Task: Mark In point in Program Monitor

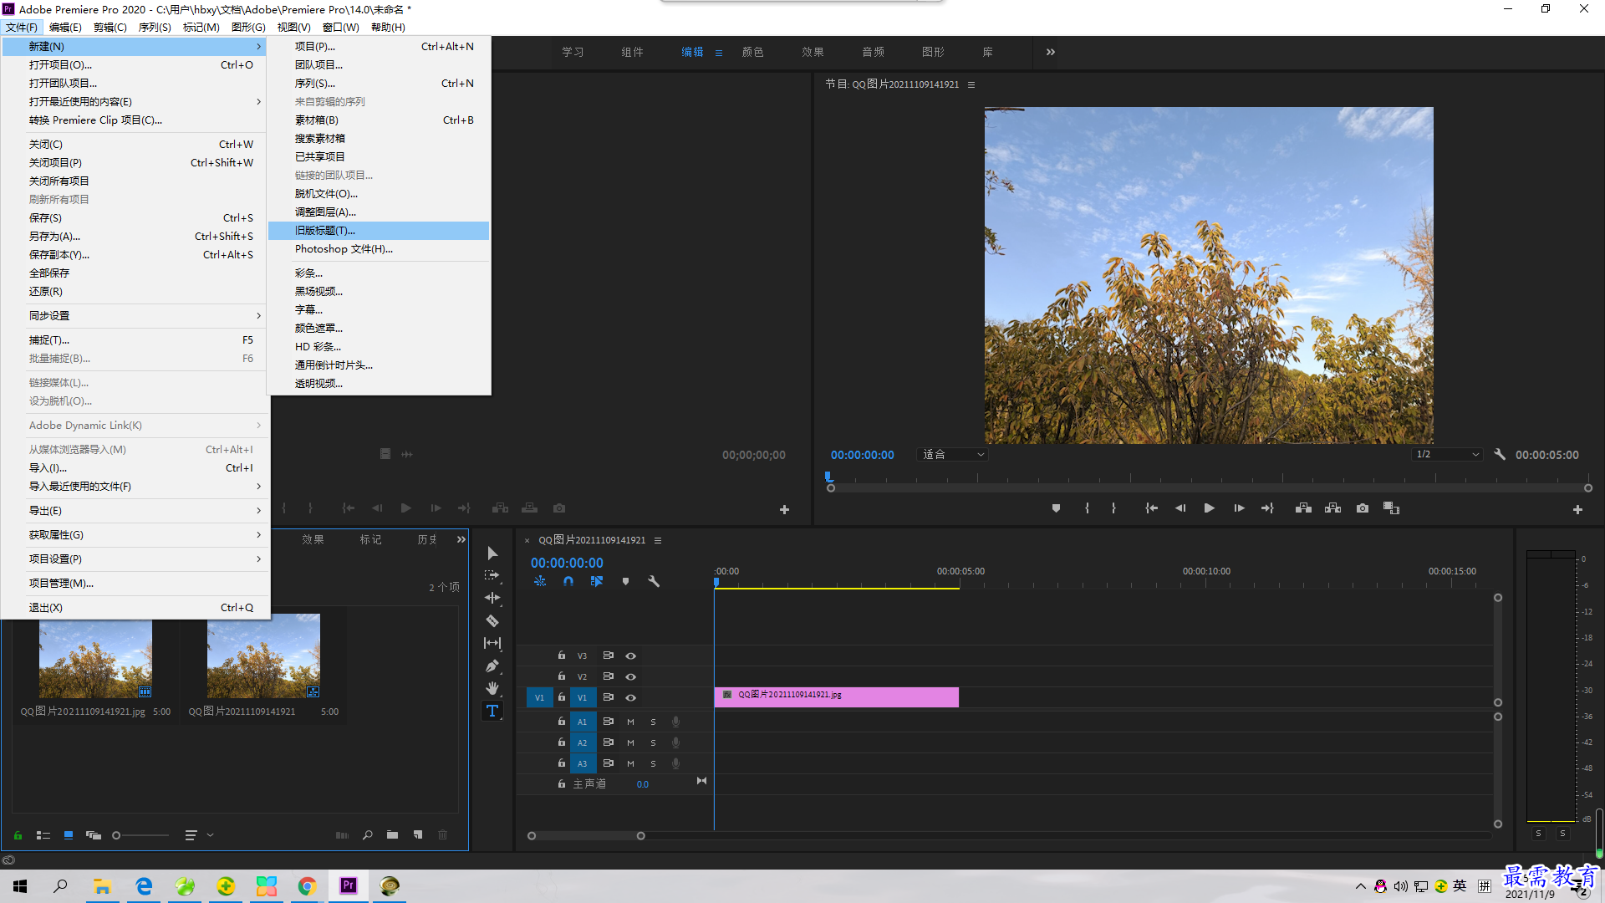Action: (x=1087, y=508)
